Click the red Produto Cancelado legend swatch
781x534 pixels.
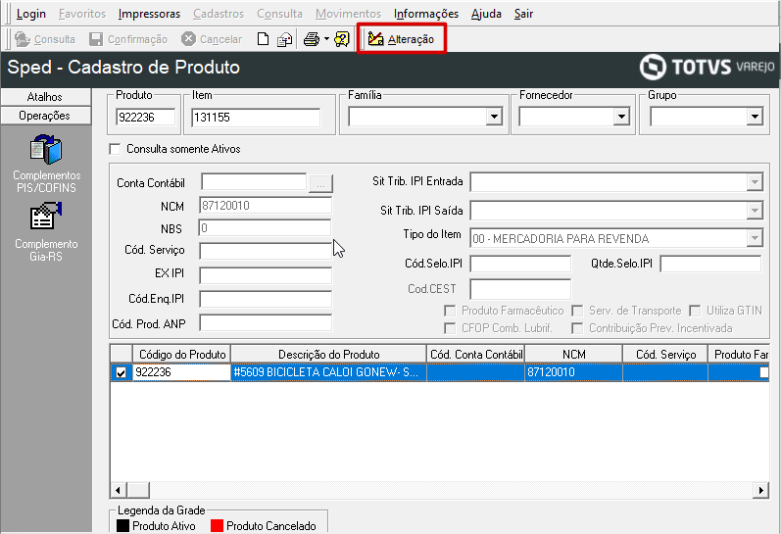coord(217,526)
